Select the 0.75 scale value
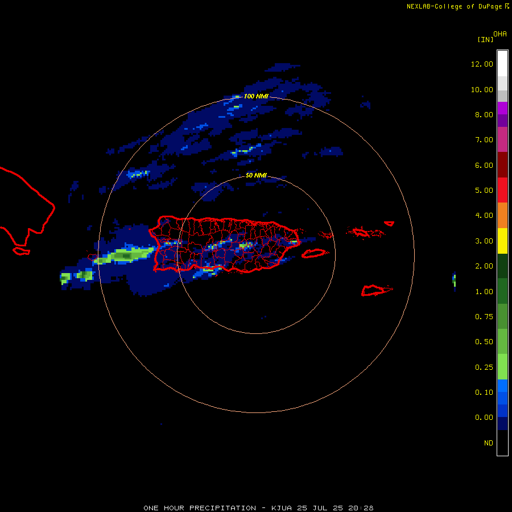The height and width of the screenshot is (512, 512). click(x=484, y=317)
